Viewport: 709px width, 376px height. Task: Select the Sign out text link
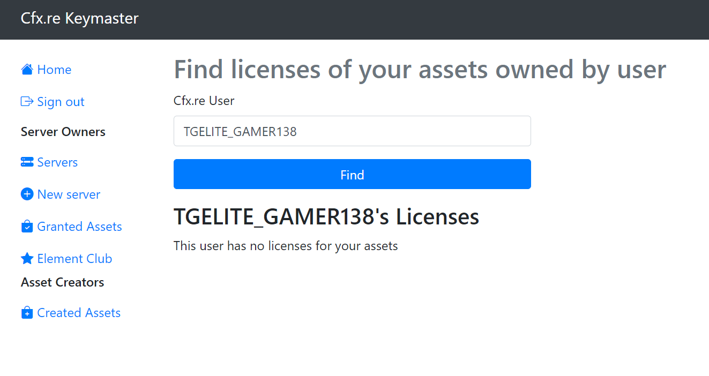pyautogui.click(x=61, y=102)
